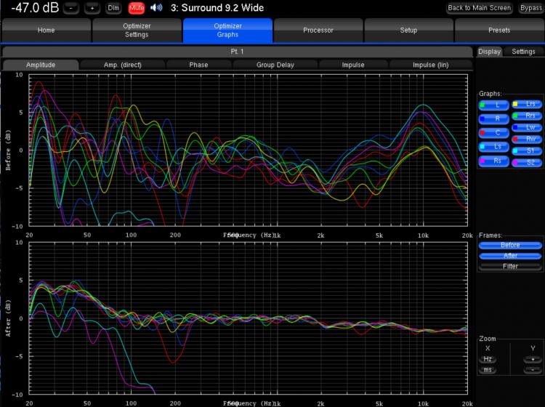Image resolution: width=545 pixels, height=407 pixels.
Task: Toggle the red Mute button
Action: tap(137, 8)
